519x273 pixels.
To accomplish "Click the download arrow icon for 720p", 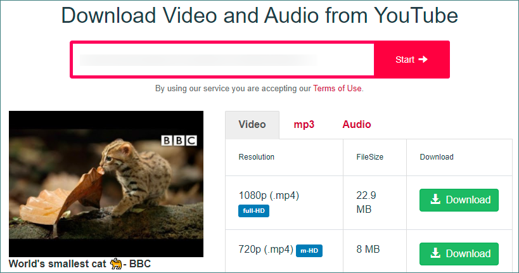I will [435, 253].
